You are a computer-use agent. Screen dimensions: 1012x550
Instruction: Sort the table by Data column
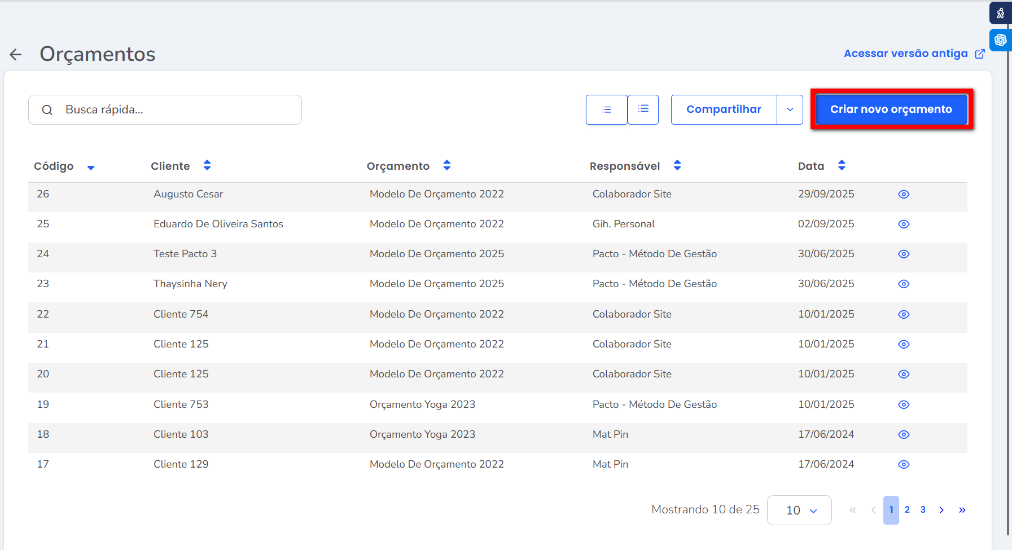[x=842, y=165]
